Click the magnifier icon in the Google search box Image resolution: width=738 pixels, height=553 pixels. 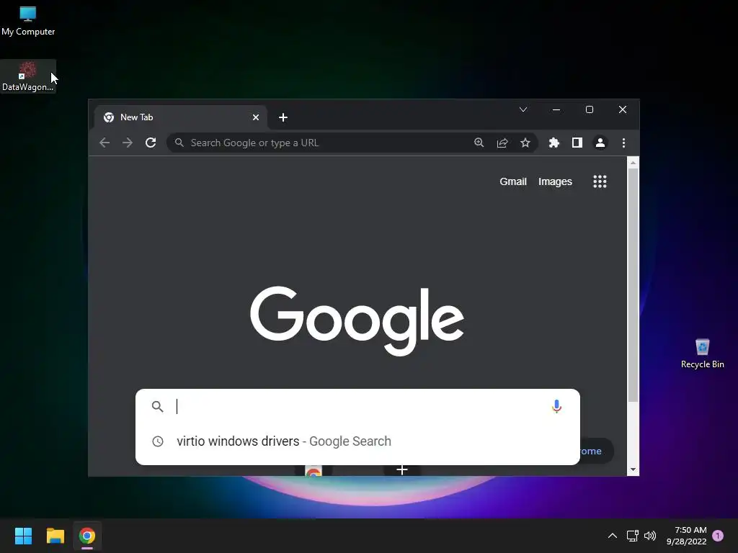coord(158,406)
